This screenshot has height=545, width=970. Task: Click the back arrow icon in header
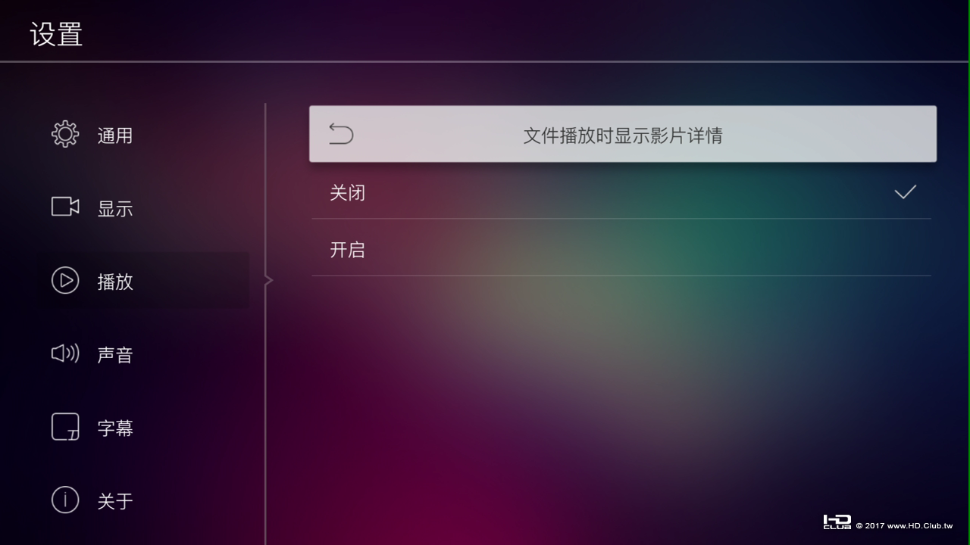(341, 134)
